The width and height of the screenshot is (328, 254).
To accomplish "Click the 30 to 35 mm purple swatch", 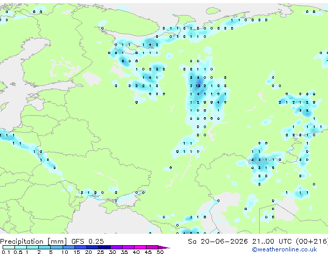I will 116,247.
